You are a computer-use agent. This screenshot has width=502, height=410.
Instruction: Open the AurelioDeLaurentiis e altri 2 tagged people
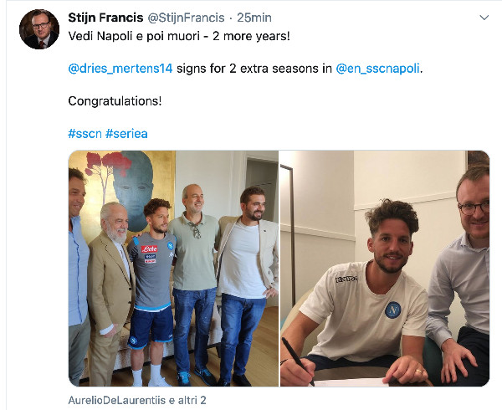click(137, 400)
